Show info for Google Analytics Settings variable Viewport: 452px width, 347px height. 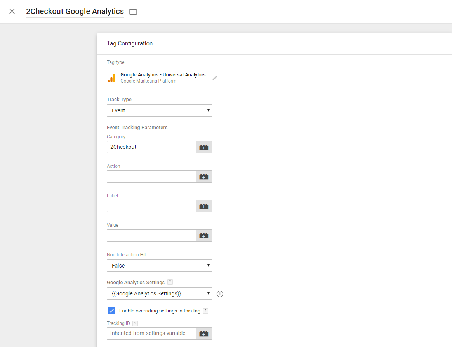click(220, 294)
